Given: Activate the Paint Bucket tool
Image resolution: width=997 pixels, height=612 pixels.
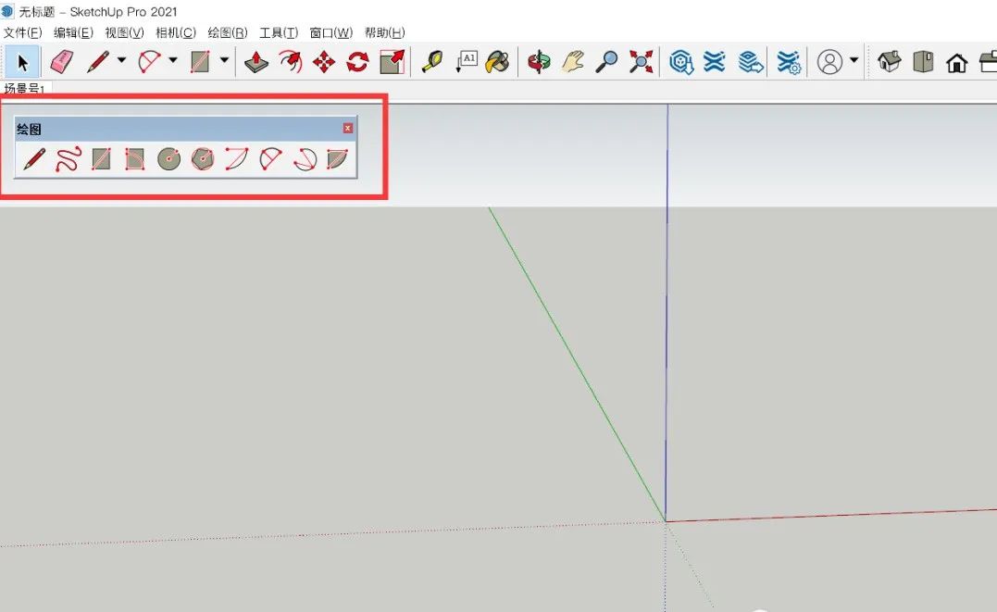Looking at the screenshot, I should click(x=497, y=62).
